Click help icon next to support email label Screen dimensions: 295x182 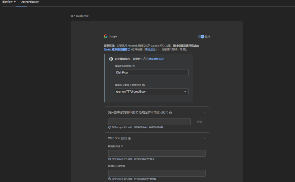[143, 85]
